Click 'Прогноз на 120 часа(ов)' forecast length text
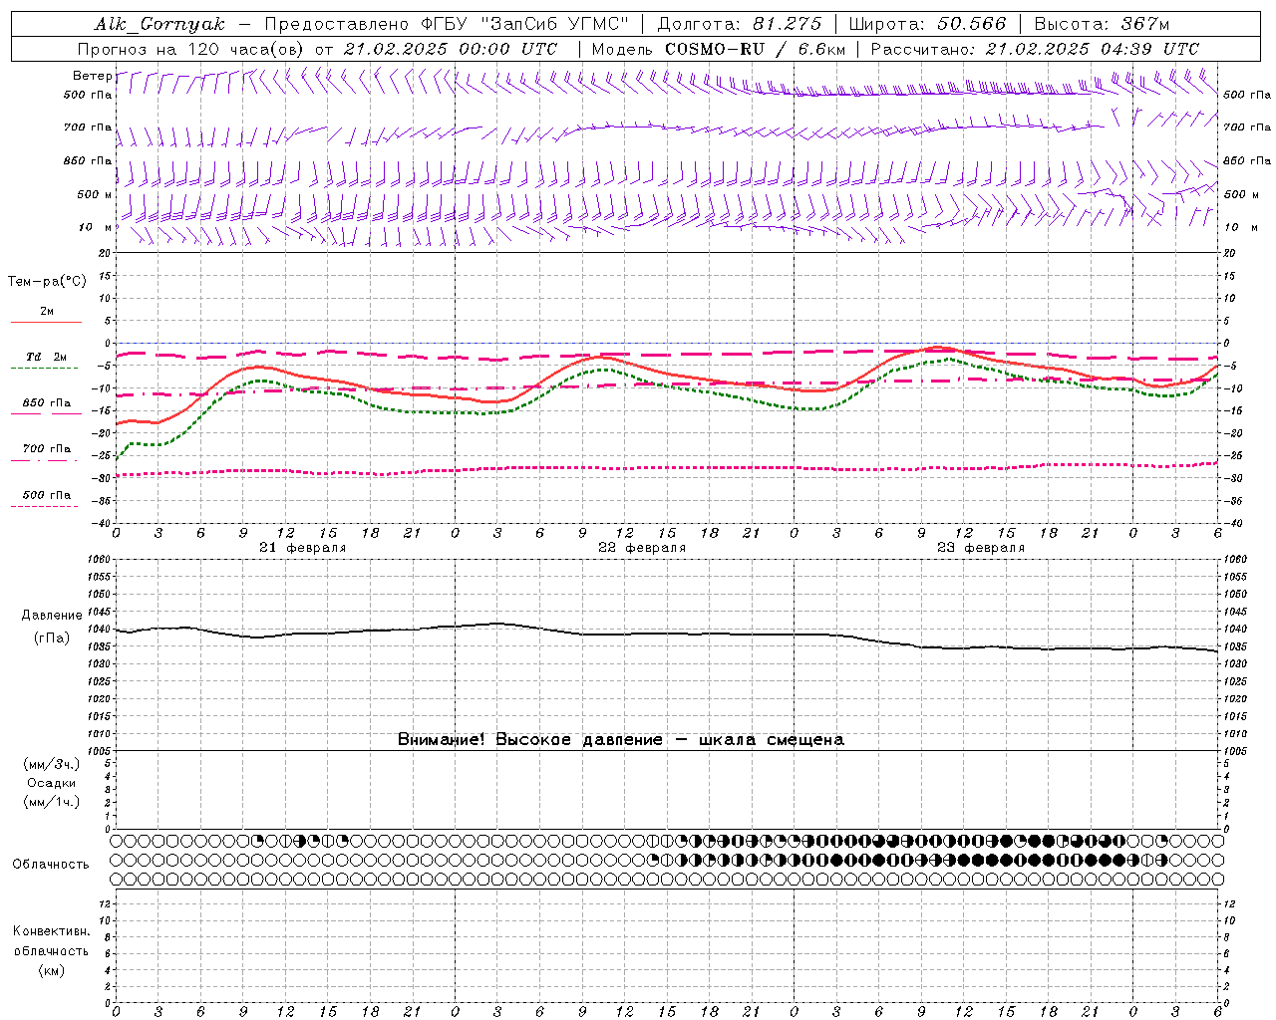 pos(192,49)
